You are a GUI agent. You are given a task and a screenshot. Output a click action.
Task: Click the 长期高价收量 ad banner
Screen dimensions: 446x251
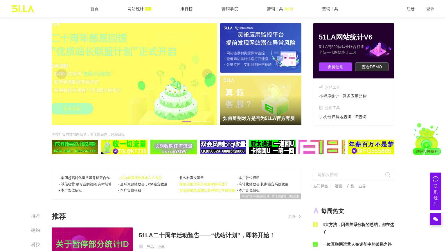click(75, 147)
